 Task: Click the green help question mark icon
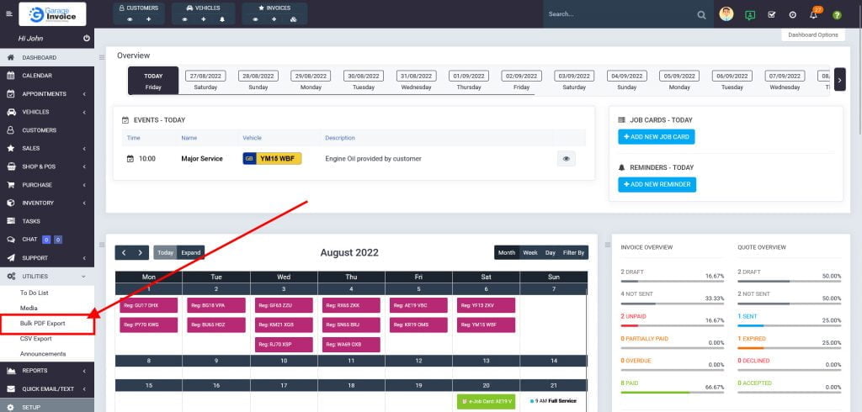tap(837, 14)
